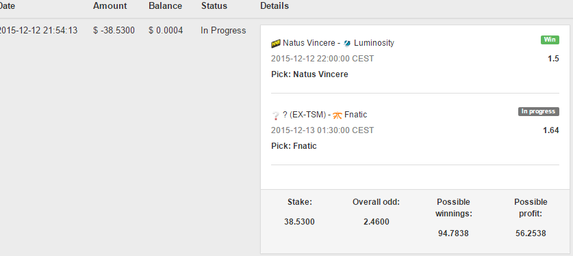Select the Overall odd 2.4600 value
573x256 pixels.
(x=376, y=222)
